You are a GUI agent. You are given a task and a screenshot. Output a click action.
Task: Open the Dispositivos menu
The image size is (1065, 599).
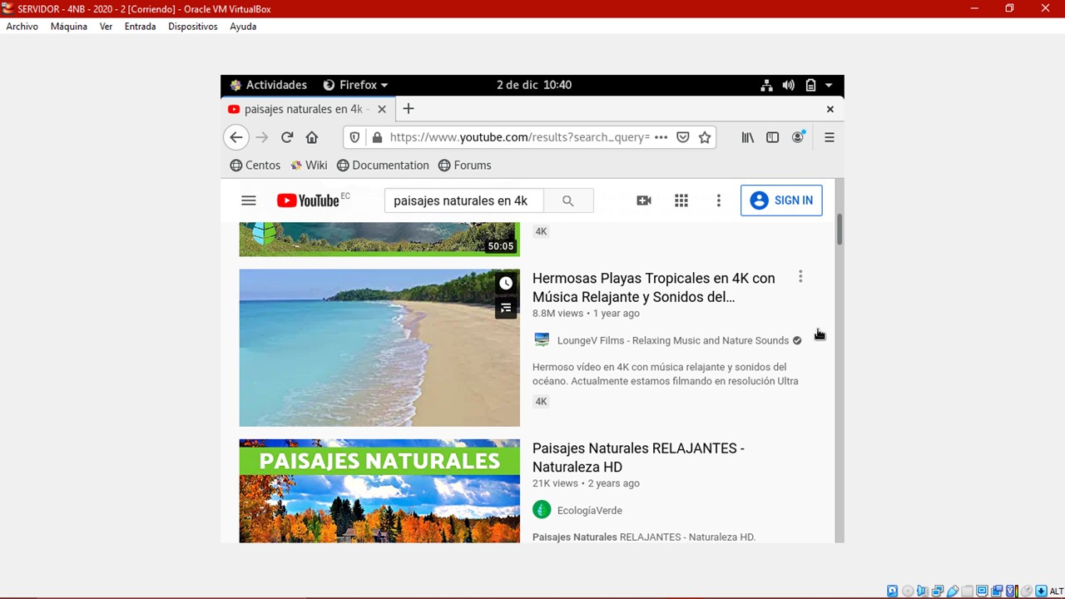tap(193, 27)
